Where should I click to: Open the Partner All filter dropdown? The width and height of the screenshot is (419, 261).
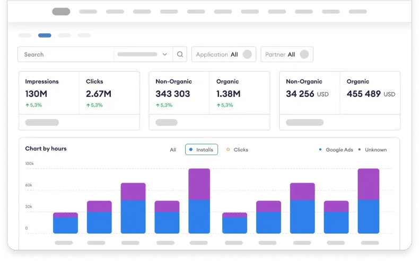(287, 55)
